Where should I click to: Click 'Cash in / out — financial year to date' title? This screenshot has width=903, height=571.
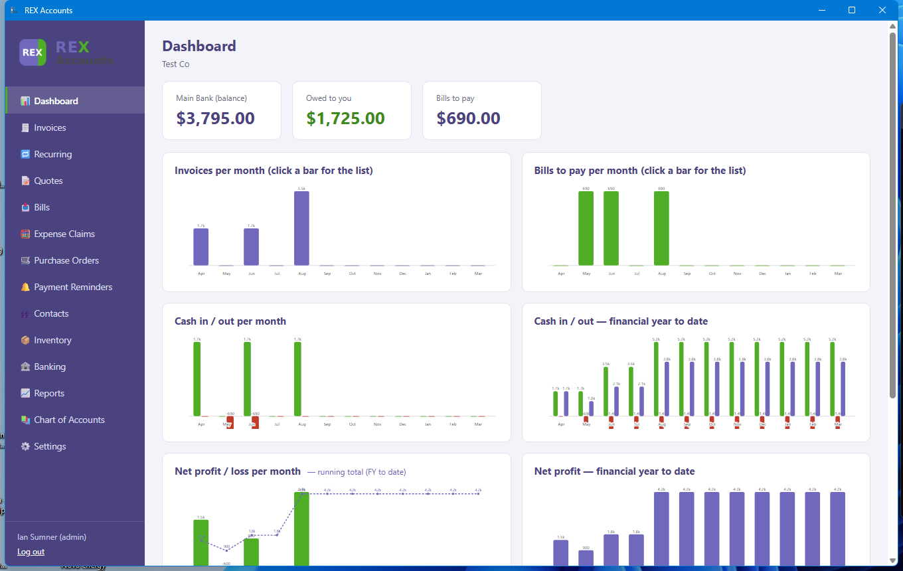tap(621, 321)
